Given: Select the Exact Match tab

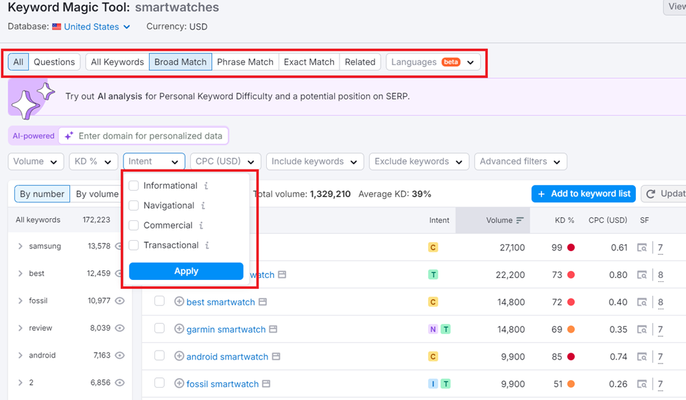Looking at the screenshot, I should coord(309,62).
